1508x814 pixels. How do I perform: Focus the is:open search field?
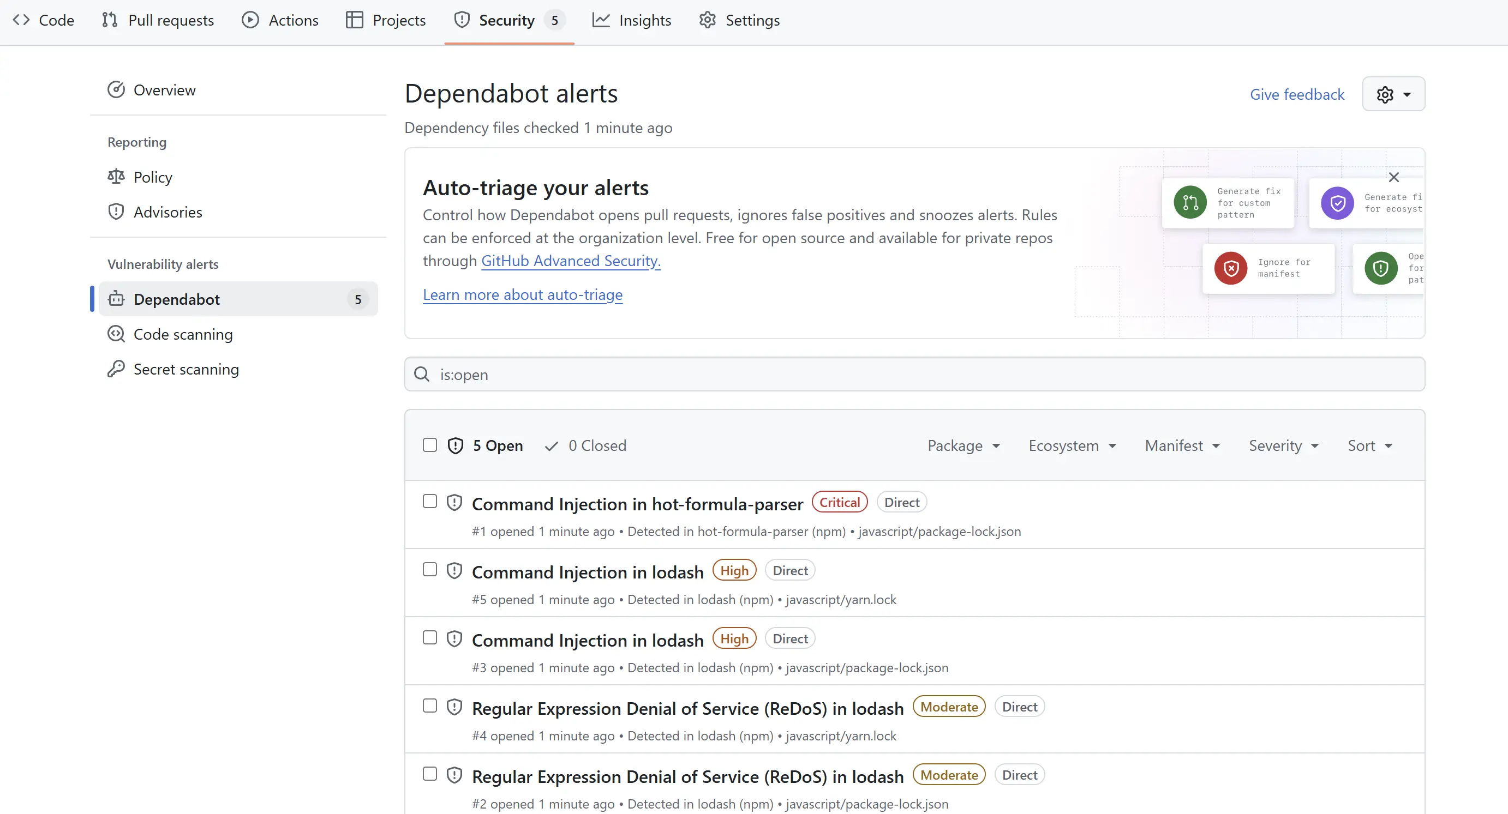914,374
